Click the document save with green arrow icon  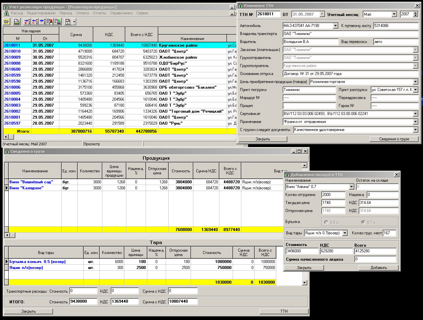pyautogui.click(x=58, y=22)
